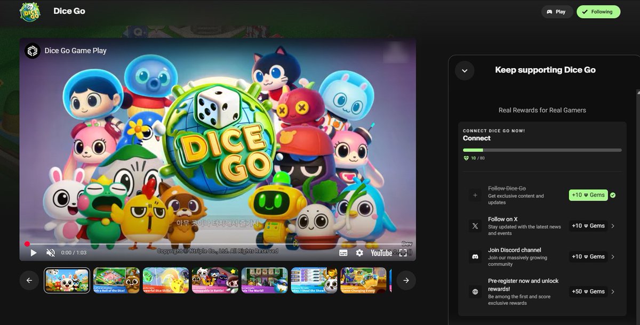Select the 'Game-Changing Event' thumbnail
640x325 pixels.
pyautogui.click(x=363, y=280)
